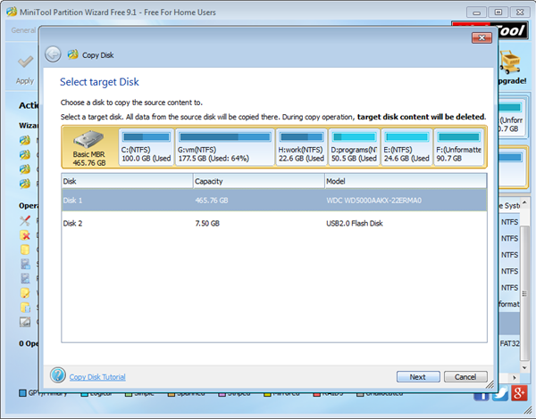Screen dimensions: 536x419
Task: Minimize the MiniTool Partition Wizard window
Action: click(x=476, y=12)
